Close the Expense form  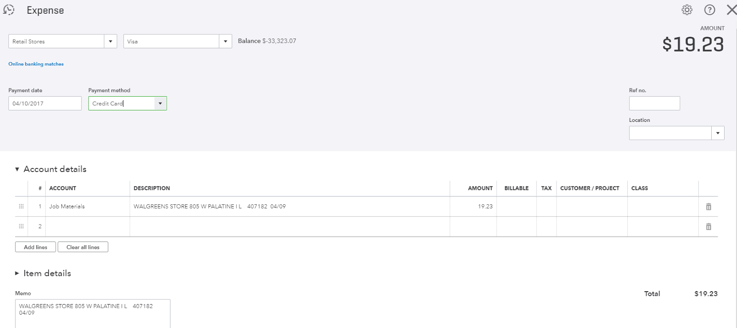pyautogui.click(x=731, y=10)
